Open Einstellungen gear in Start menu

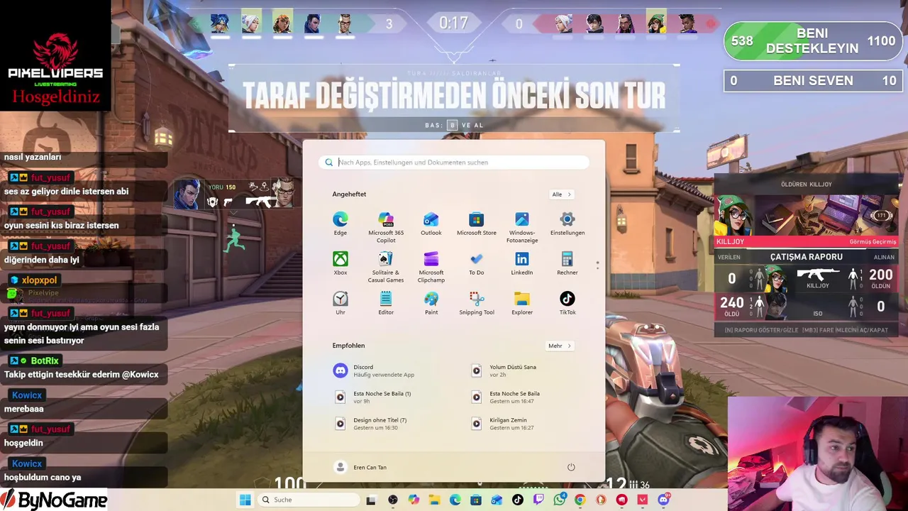point(567,224)
